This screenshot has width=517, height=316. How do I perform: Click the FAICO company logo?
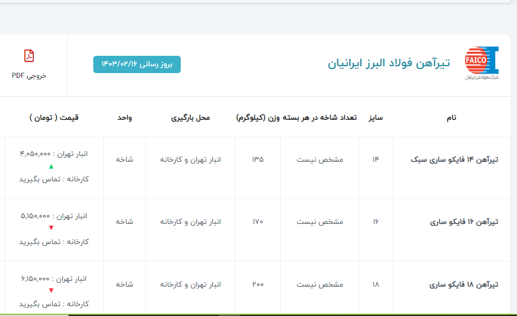coord(481,63)
